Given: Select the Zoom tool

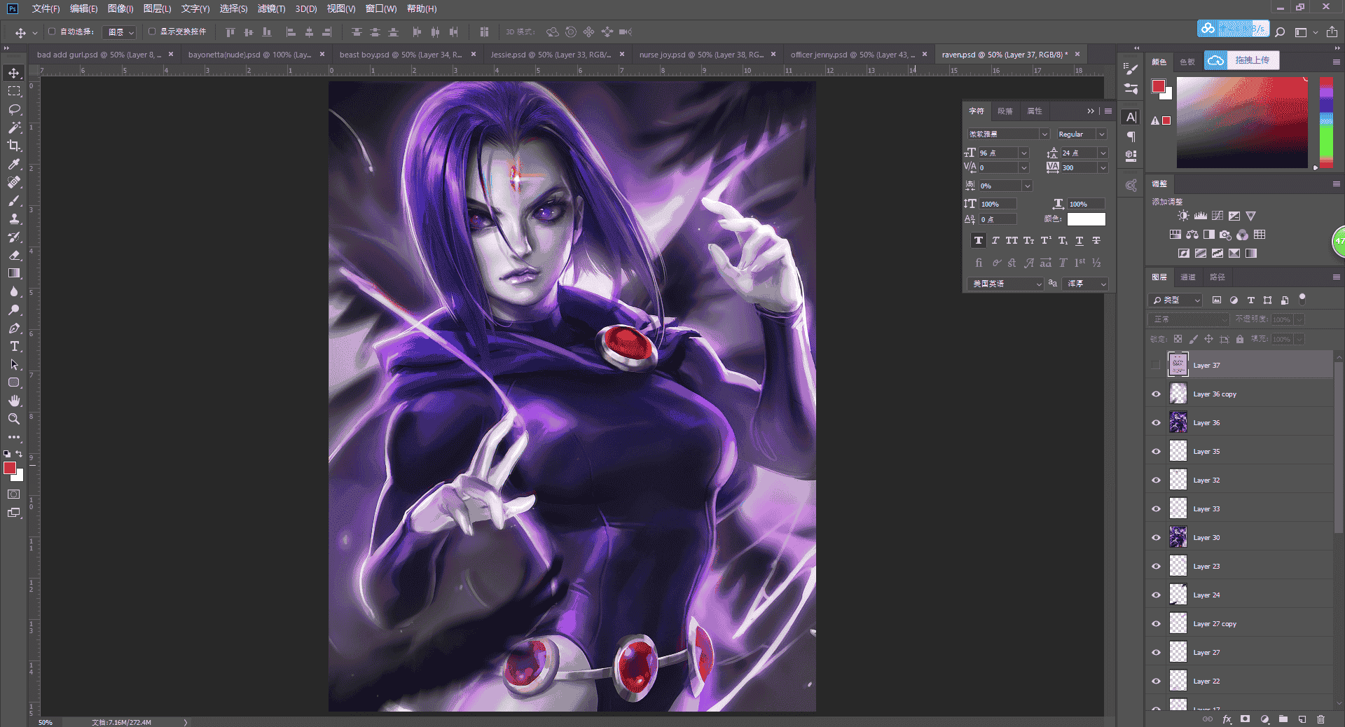Looking at the screenshot, I should (x=14, y=419).
